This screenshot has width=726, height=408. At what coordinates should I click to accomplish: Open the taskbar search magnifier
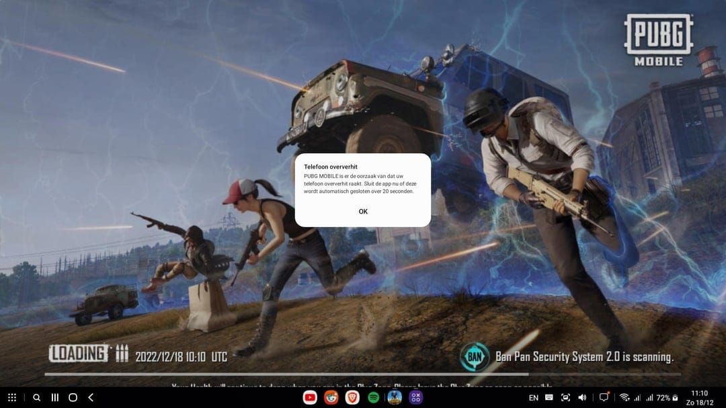pyautogui.click(x=36, y=397)
